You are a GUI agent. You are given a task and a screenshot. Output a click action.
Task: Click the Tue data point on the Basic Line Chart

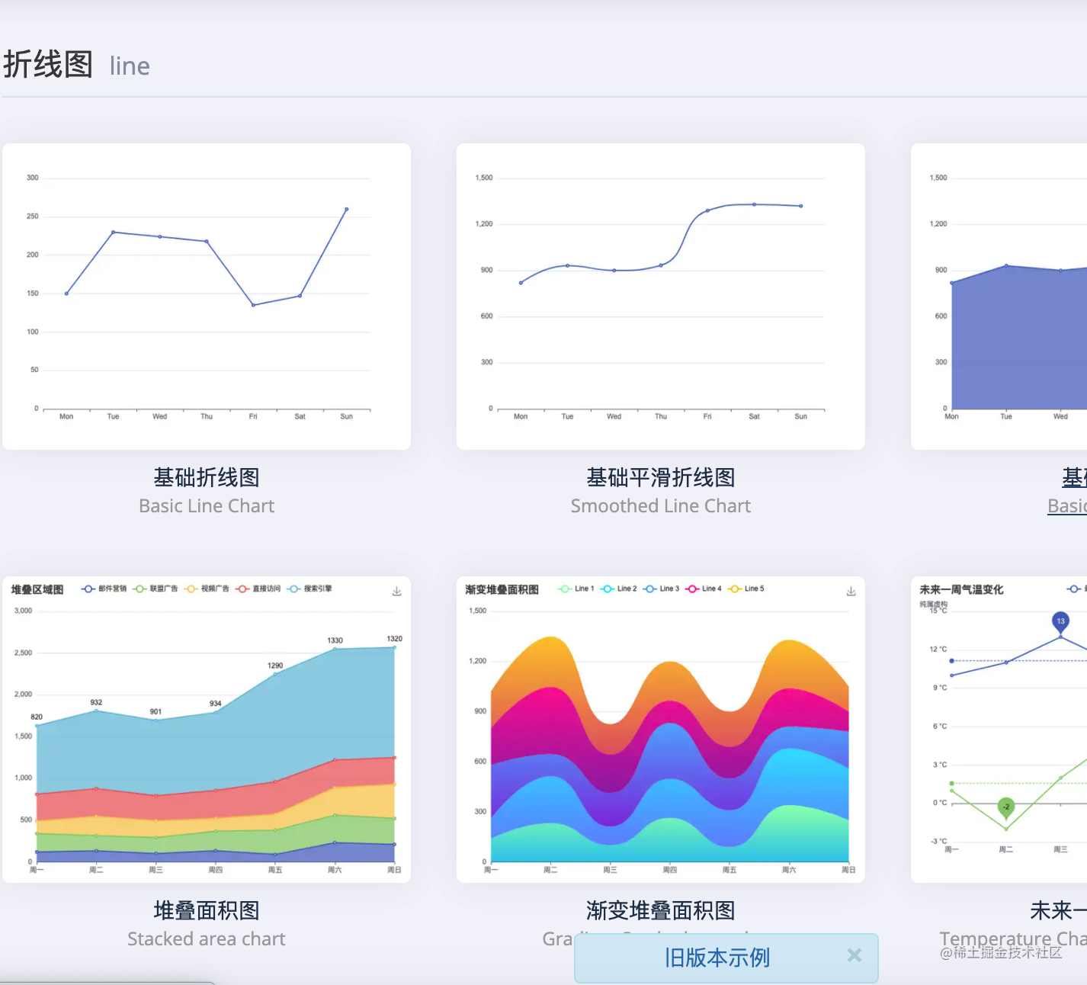pos(113,232)
